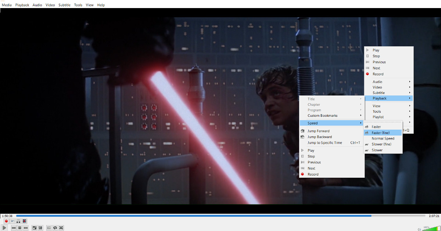Click the elapsed time label 1:50:38

pyautogui.click(x=7, y=216)
